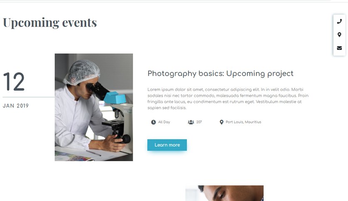Open the second event image at bottom
The width and height of the screenshot is (348, 201).
click(x=224, y=193)
